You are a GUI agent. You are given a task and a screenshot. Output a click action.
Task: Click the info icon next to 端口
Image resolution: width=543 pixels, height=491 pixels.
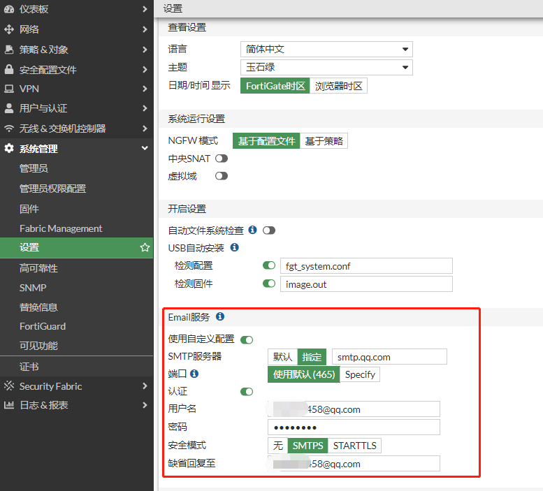[x=194, y=374]
